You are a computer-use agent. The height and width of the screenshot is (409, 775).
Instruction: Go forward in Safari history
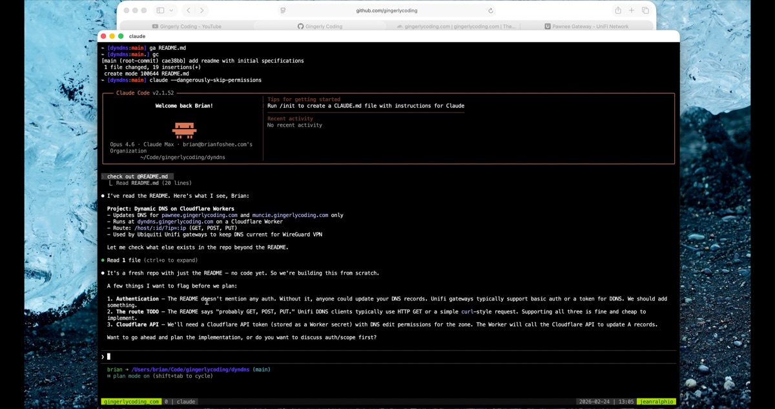[x=202, y=10]
